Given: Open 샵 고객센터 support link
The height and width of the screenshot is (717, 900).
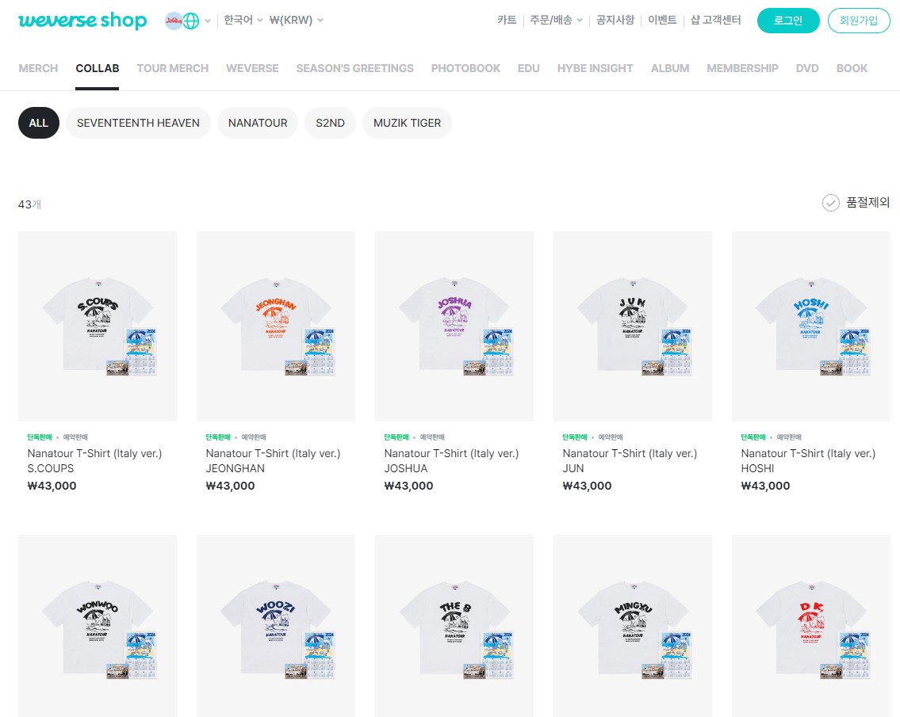Looking at the screenshot, I should click(x=716, y=20).
